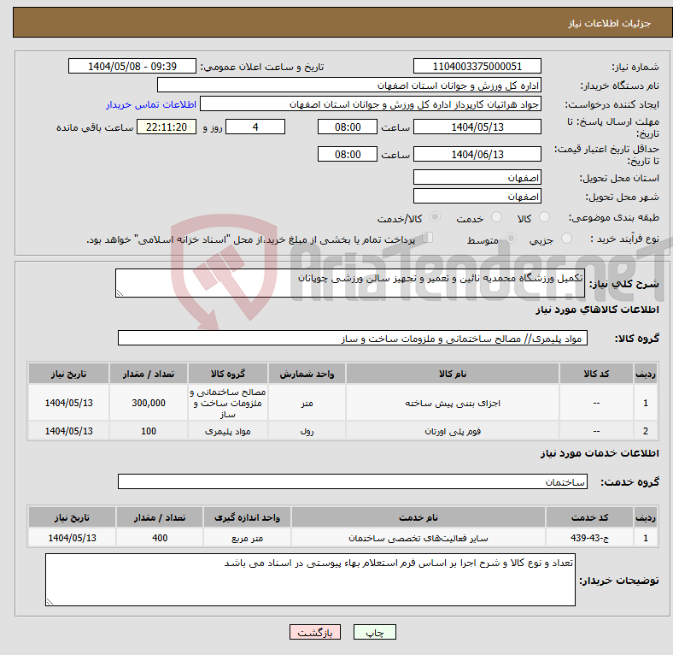Click the شهر محل تحویل field

pyautogui.click(x=477, y=197)
